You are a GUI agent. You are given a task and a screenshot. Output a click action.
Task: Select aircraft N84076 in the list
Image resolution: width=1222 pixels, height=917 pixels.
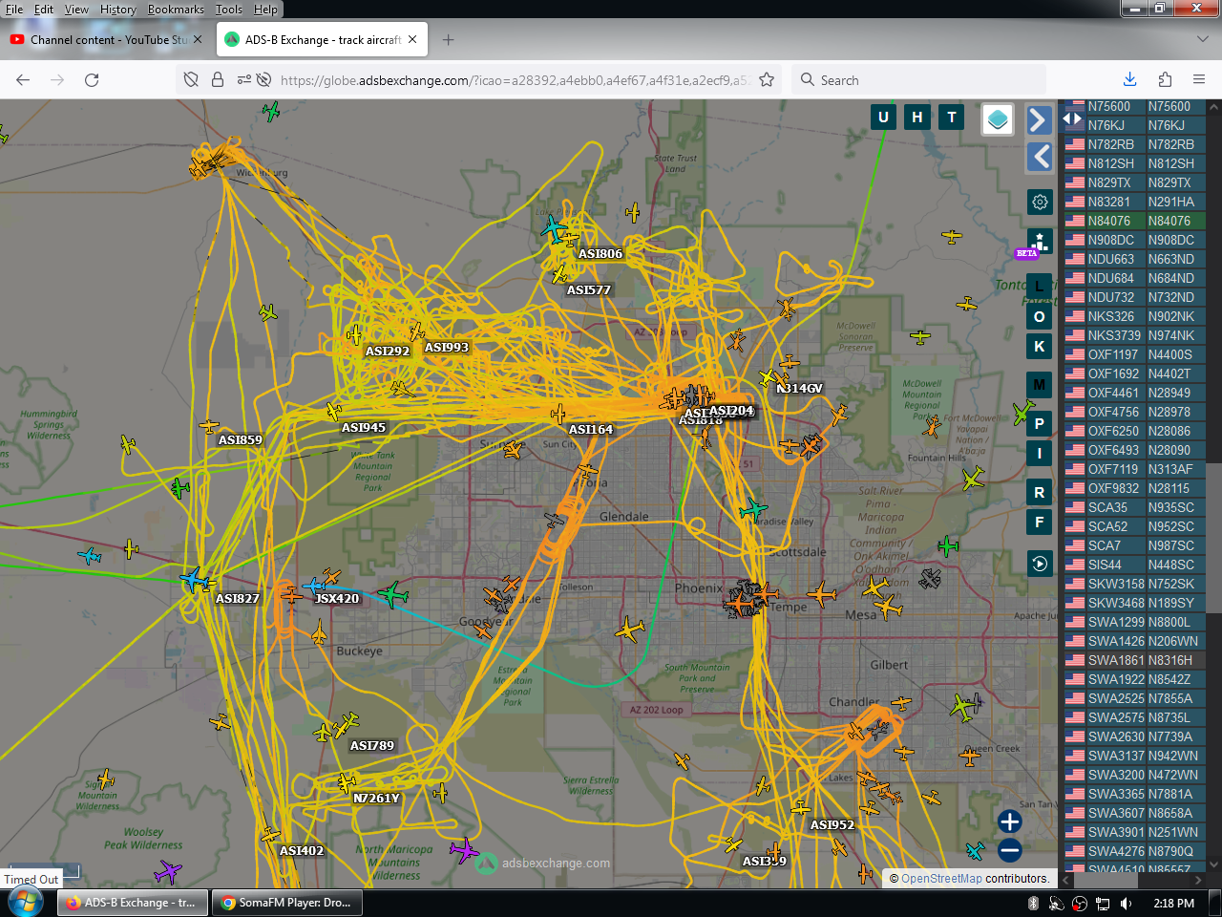[x=1134, y=221]
